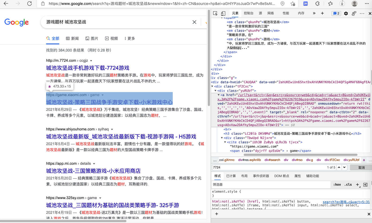372x223 pixels.
Task: Collapse the div class yuRUbf node
Action: (216, 91)
